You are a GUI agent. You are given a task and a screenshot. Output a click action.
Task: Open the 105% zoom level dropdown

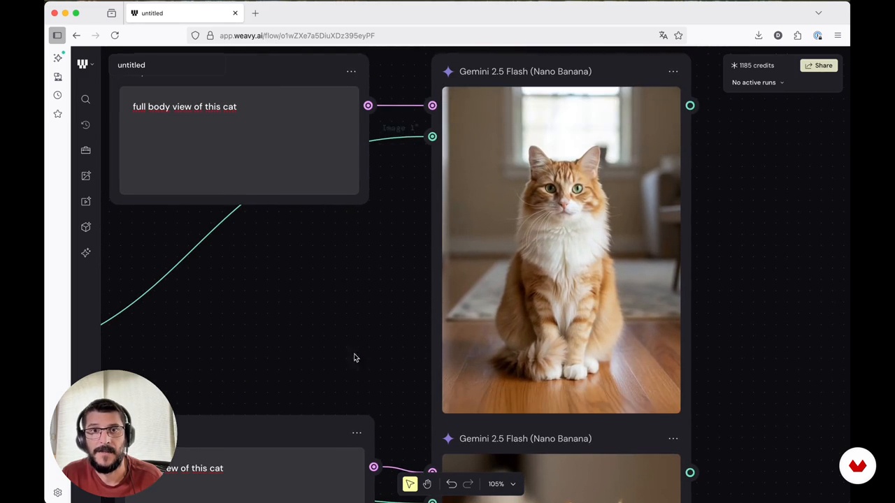[502, 484]
